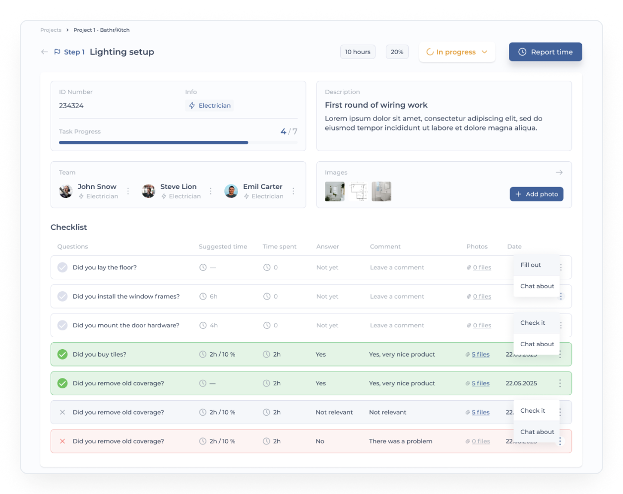
Task: Open the arrow icon in the Images card
Action: coord(559,173)
